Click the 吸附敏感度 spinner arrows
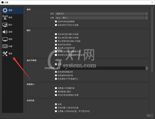The height and width of the screenshot is (119, 155). [147, 68]
